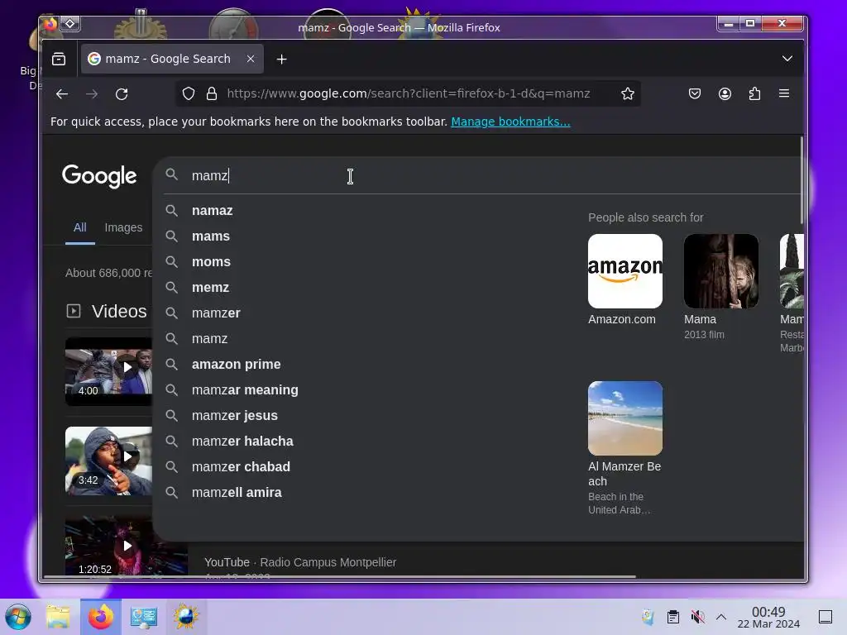Open system settings taskbar icon

coord(144,617)
